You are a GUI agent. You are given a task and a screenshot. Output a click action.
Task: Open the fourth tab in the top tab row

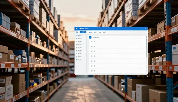click(x=104, y=32)
